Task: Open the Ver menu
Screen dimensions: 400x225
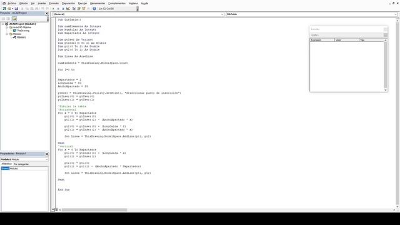Action: (32, 3)
